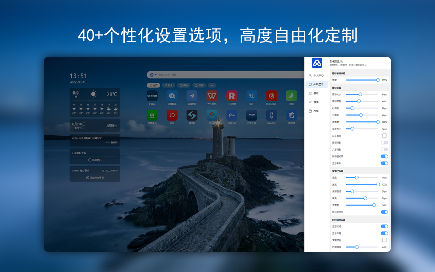Launch 网易云音乐 from the icon grid

tap(271, 96)
